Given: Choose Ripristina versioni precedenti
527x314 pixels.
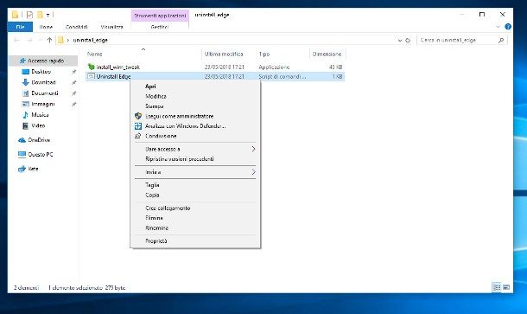Looking at the screenshot, I should pos(179,159).
